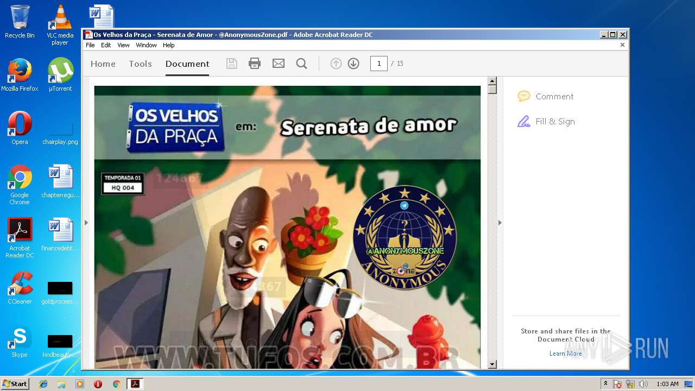Screen dimensions: 695x391
Task: Print the document using printer icon
Action: [255, 64]
